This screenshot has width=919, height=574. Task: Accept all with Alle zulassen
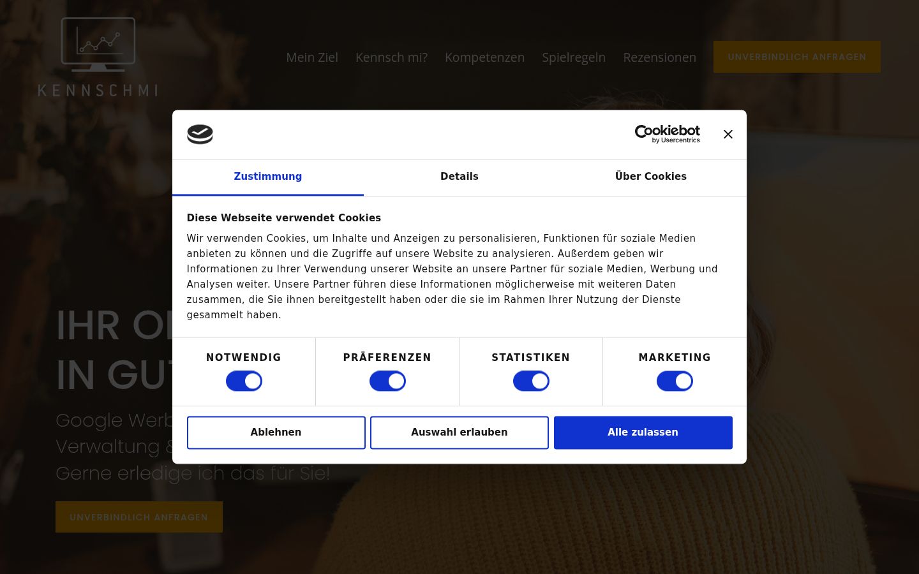tap(643, 432)
